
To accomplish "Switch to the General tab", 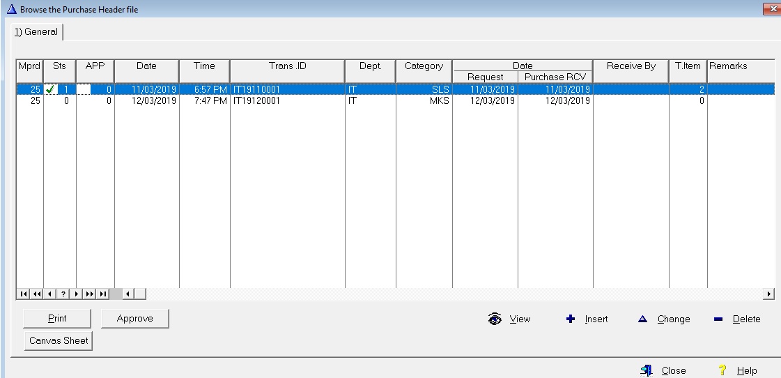I will tap(37, 32).
